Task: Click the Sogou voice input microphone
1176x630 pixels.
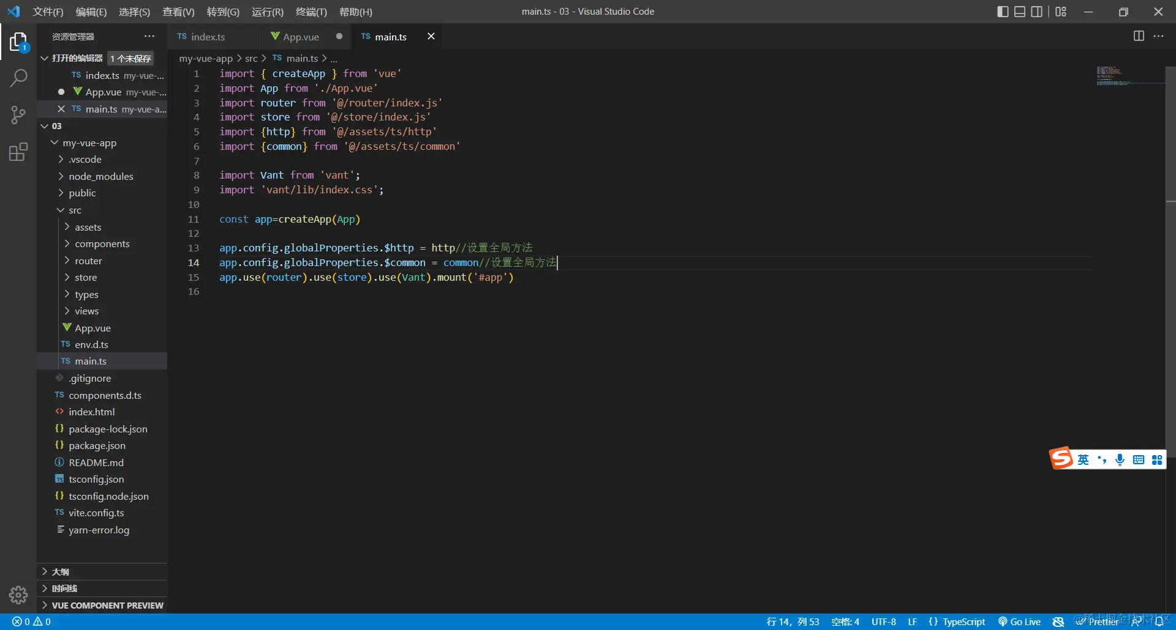Action: tap(1120, 459)
